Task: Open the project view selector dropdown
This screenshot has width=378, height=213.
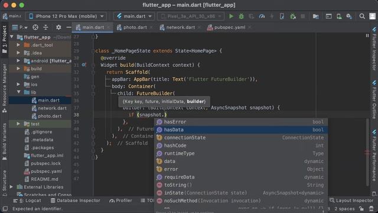Action: click(19, 27)
